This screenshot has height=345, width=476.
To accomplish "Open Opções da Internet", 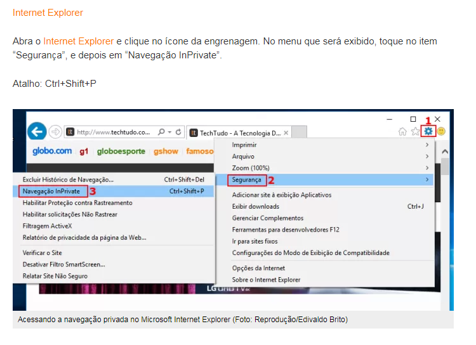I will [x=324, y=268].
